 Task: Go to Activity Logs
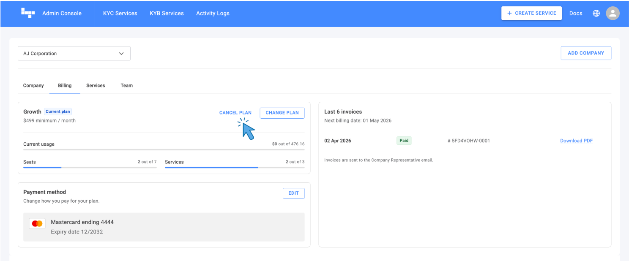213,13
